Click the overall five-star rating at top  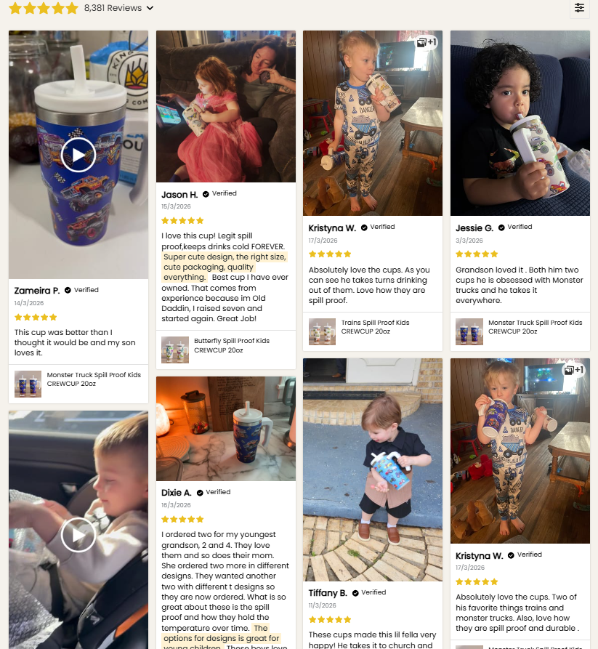[44, 8]
